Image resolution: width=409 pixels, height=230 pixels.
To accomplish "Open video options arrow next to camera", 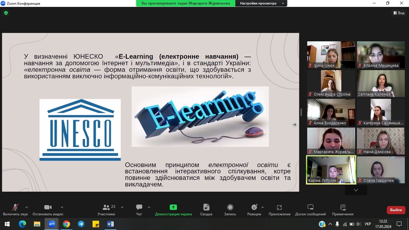I will pyautogui.click(x=62, y=207).
